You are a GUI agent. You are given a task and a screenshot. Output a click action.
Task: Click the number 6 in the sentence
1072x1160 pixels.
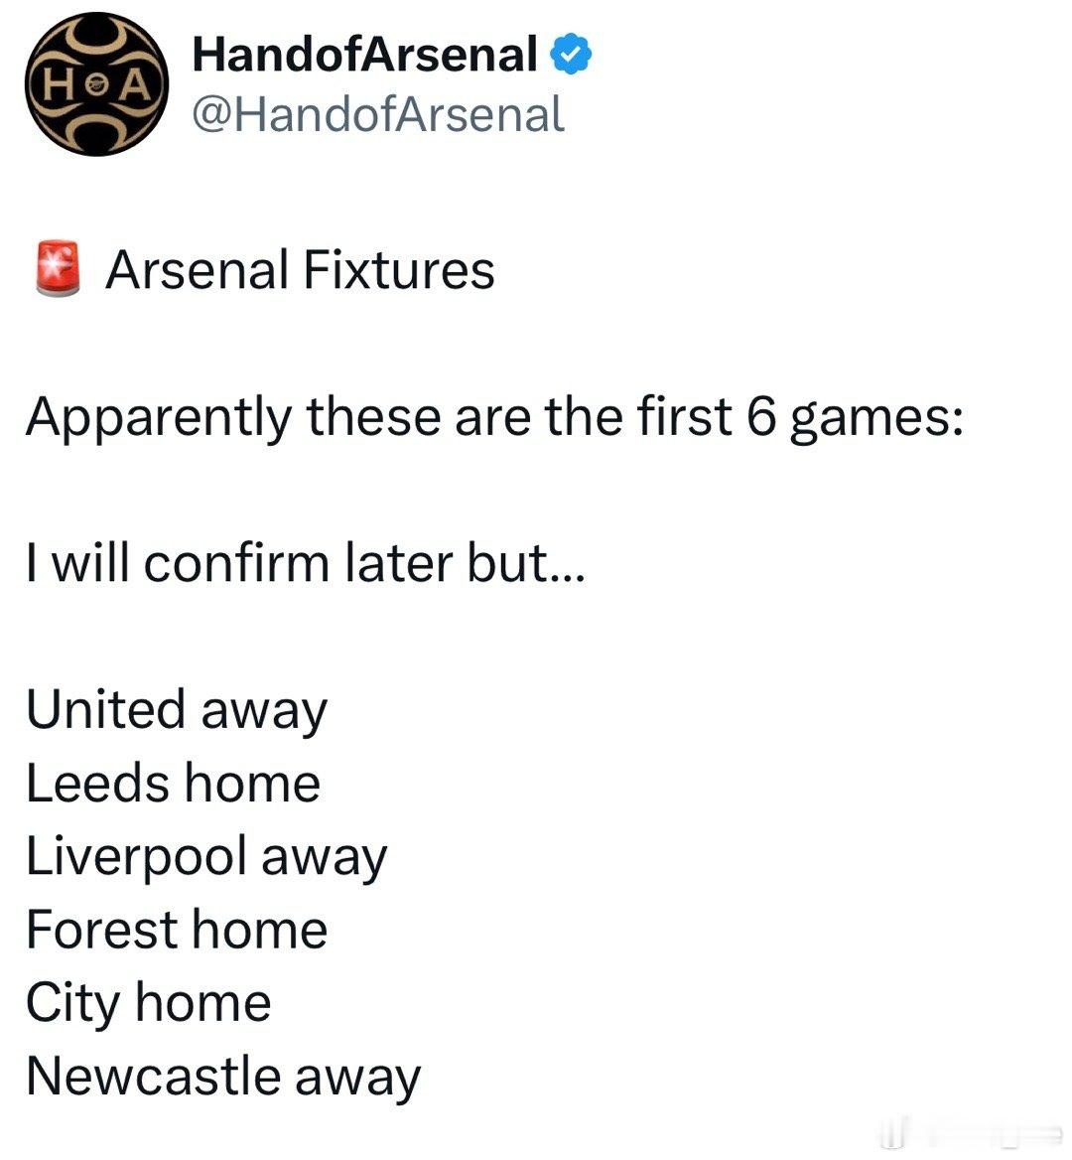pyautogui.click(x=761, y=416)
